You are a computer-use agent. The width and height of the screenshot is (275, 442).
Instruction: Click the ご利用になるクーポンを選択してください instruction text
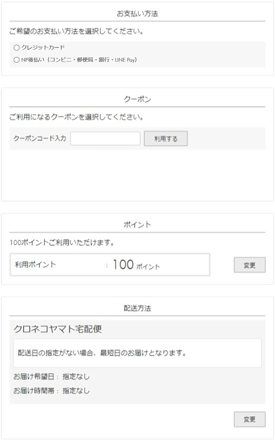[x=76, y=117]
